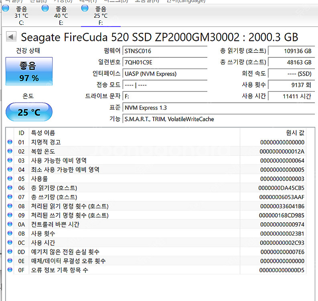318x301 pixels.
Task: Select attribute row 01 치명적 경고
Action: click(x=156, y=142)
